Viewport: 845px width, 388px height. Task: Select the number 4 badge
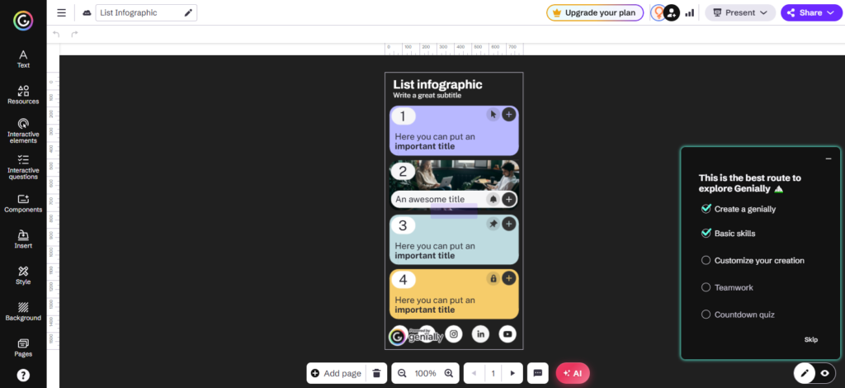pos(403,280)
